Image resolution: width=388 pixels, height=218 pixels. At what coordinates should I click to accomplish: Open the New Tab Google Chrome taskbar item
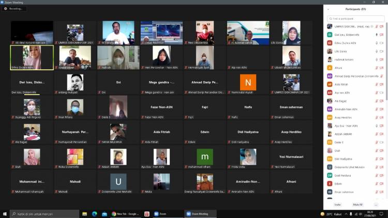click(125, 213)
